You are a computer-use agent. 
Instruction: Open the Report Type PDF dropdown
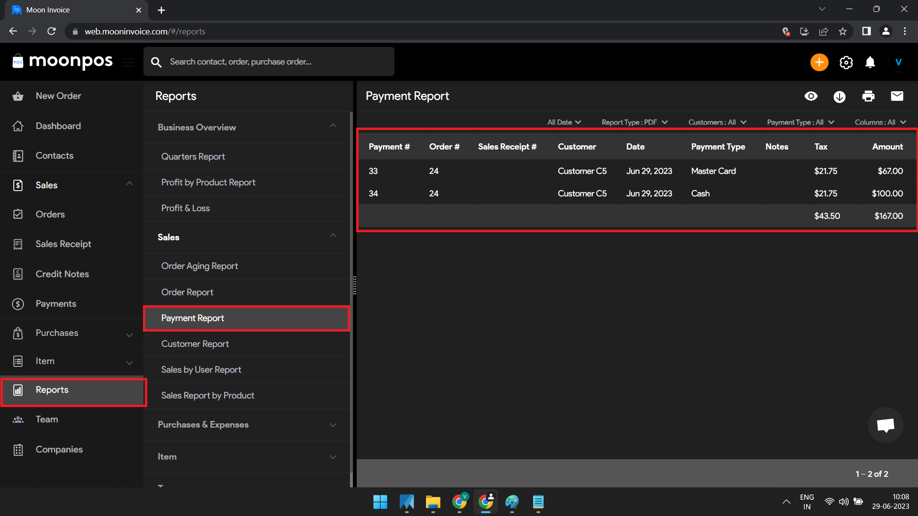(x=634, y=122)
